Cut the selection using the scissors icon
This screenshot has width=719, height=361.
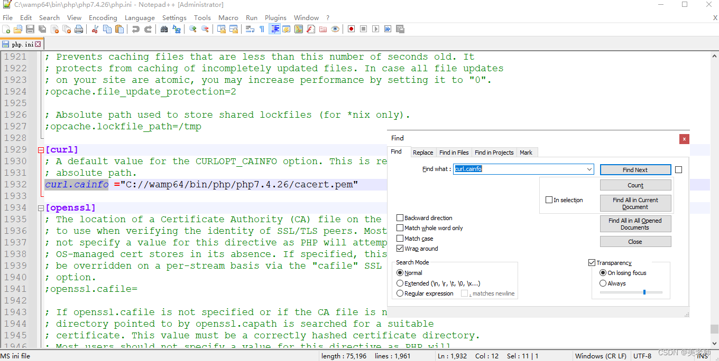pos(95,29)
